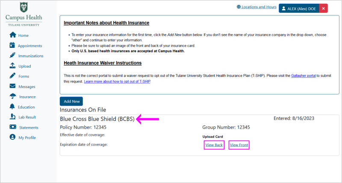The image size is (342, 183).
Task: Open Learn more about opting out of T-SHIP
Action: point(117,81)
